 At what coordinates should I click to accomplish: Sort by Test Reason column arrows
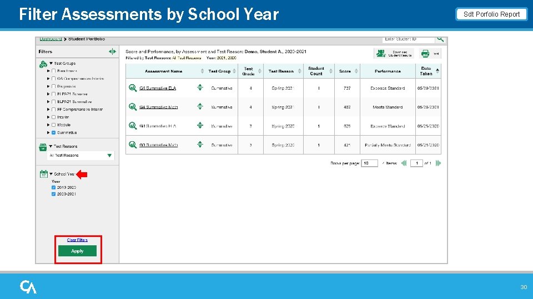299,71
